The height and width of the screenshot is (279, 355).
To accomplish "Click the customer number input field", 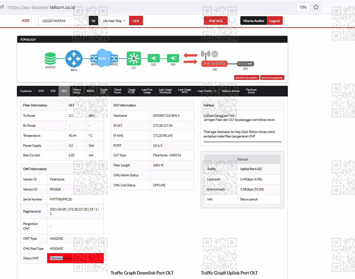I will click(63, 21).
